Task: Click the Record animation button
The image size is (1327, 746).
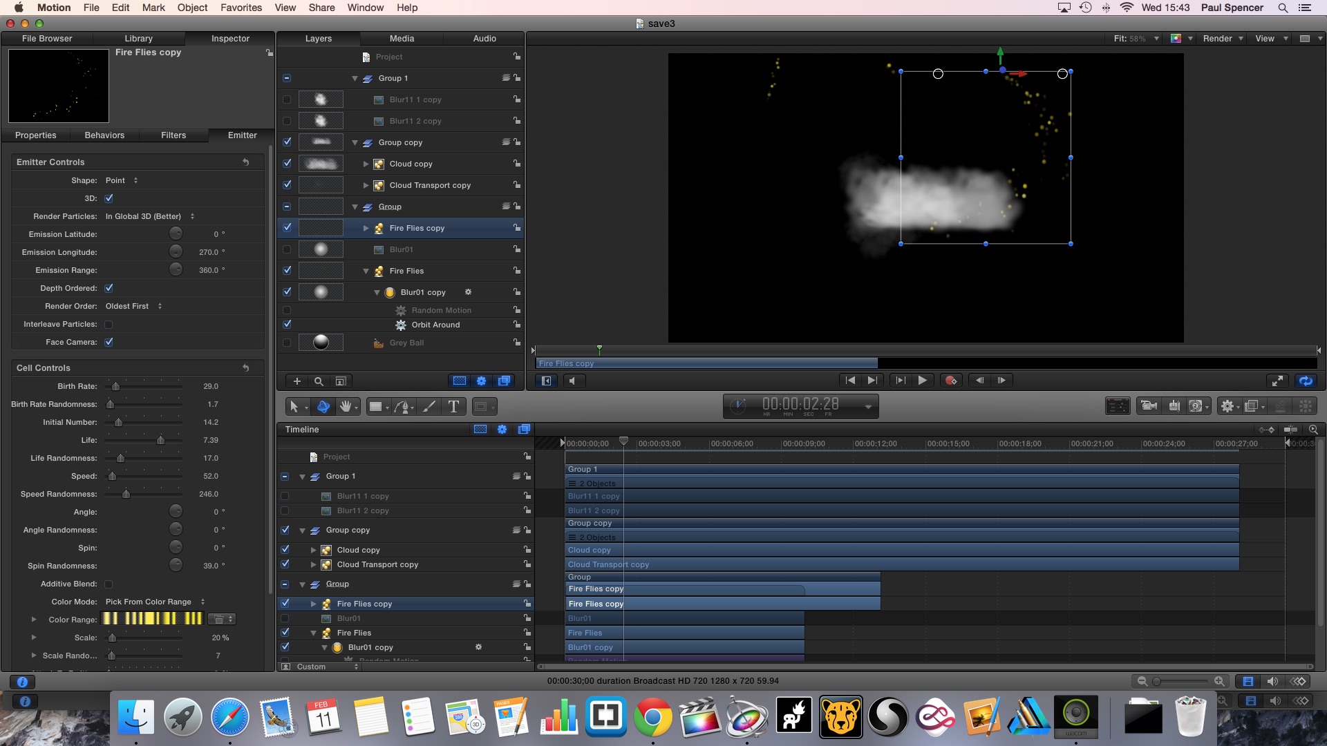Action: [x=951, y=381]
